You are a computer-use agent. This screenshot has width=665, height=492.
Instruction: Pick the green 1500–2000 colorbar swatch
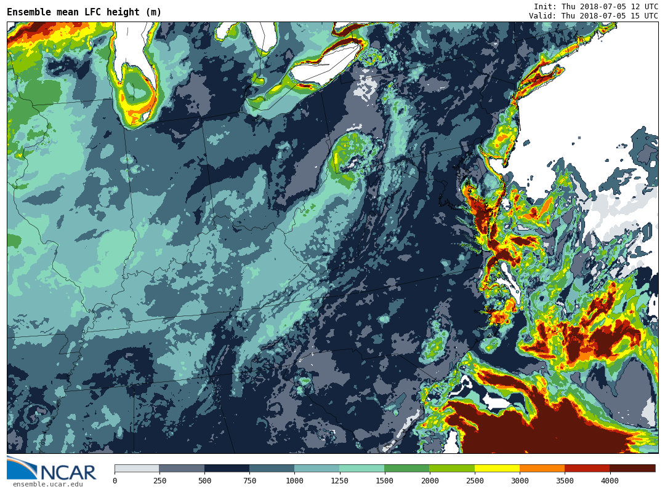(x=406, y=468)
